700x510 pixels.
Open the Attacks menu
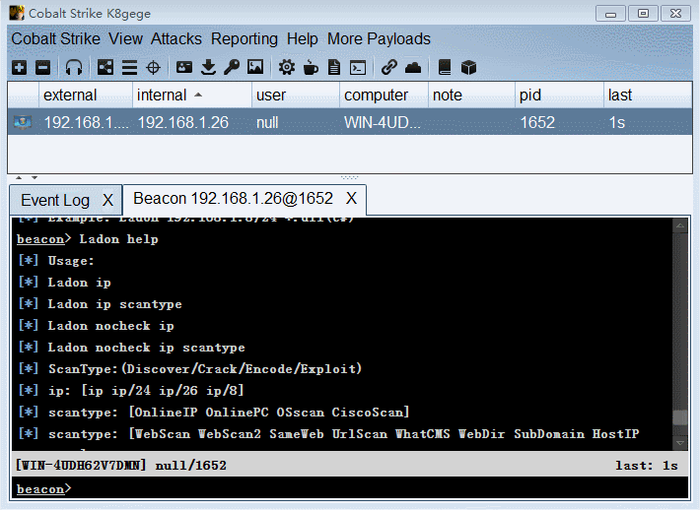[176, 39]
